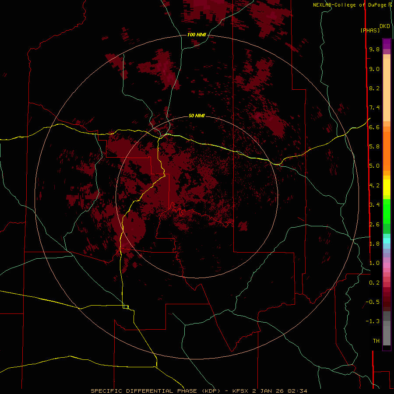Viewport: 394px width, 394px height.
Task: Click the [PHAS] legend heading
Action: click(x=370, y=30)
